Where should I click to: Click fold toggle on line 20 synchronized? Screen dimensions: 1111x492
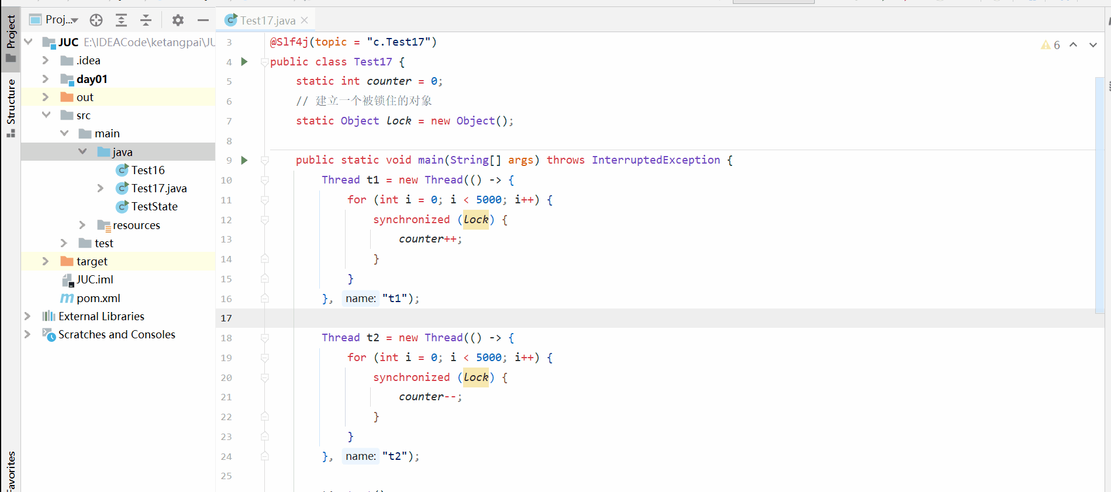click(265, 377)
